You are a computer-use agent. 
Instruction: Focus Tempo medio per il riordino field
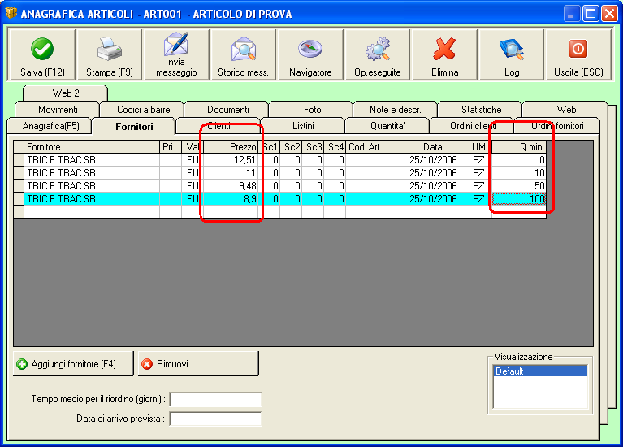215,399
